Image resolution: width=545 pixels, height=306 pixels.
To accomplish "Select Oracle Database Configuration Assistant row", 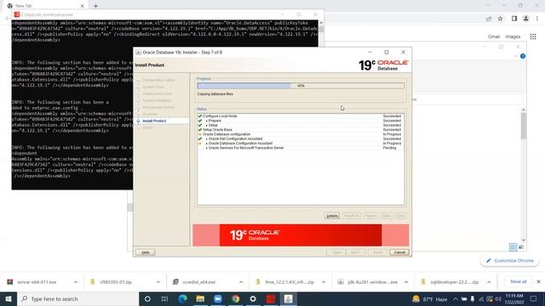I will coord(301,144).
